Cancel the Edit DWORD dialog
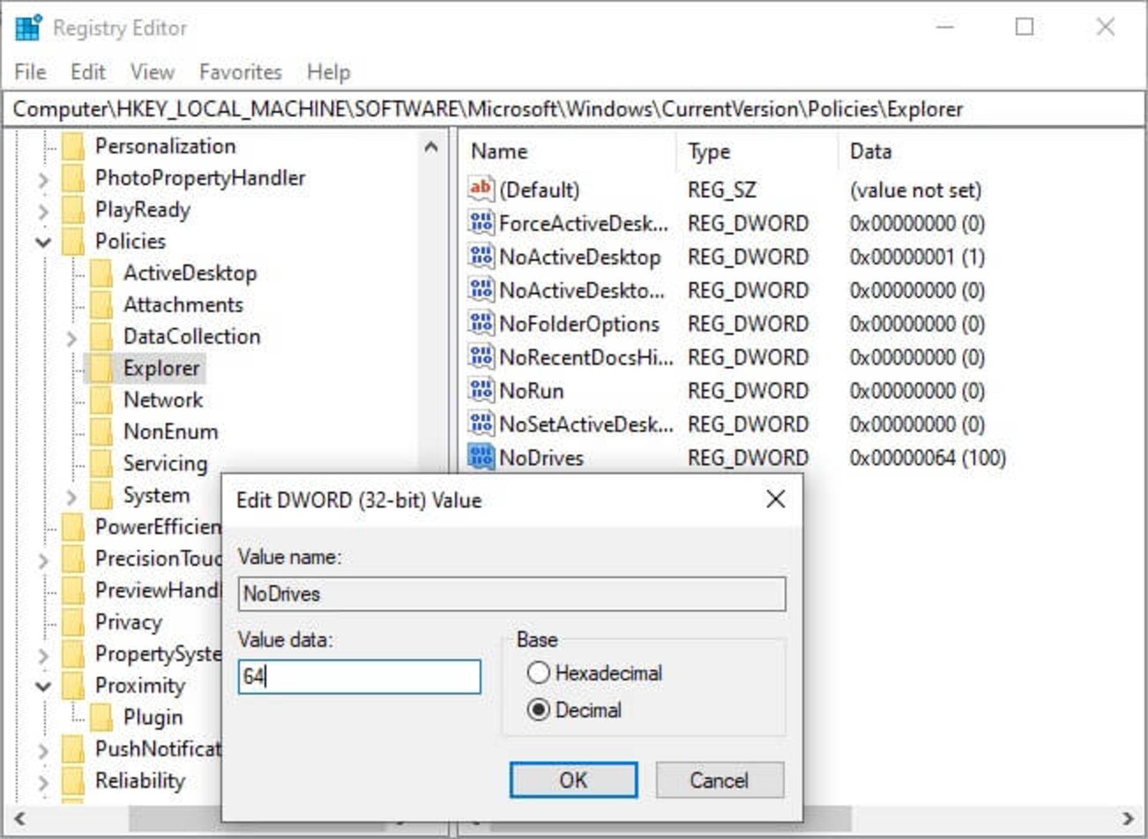 coord(719,780)
